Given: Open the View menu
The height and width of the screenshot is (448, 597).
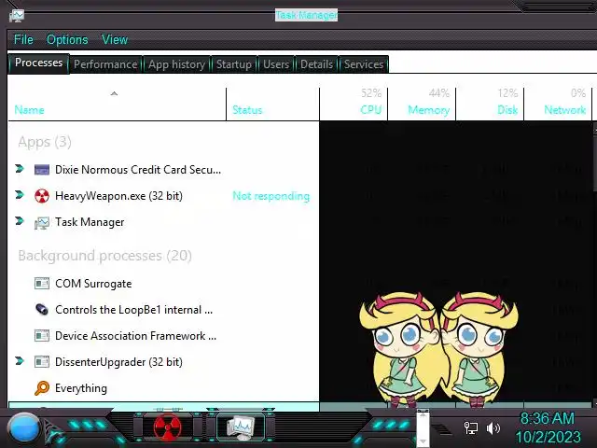Looking at the screenshot, I should (114, 39).
